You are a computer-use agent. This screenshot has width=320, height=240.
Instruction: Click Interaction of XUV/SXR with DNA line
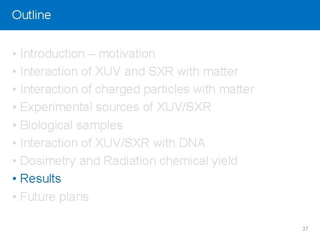click(112, 143)
